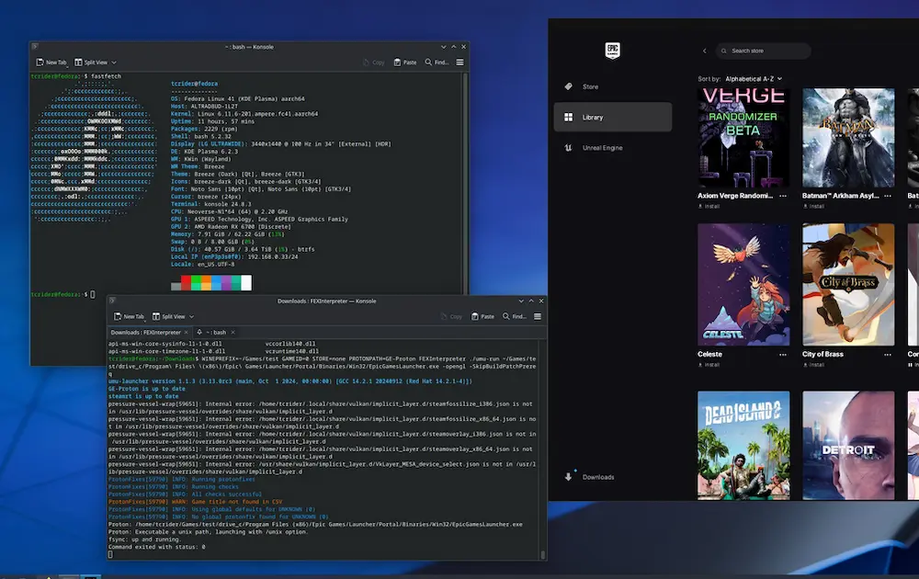This screenshot has height=579, width=919.
Task: Click Install under City of Brass
Action: tap(816, 365)
